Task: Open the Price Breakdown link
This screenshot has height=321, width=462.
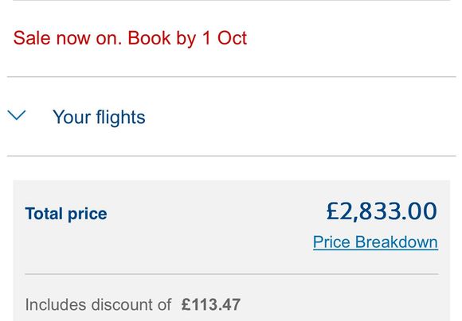Action: [375, 242]
